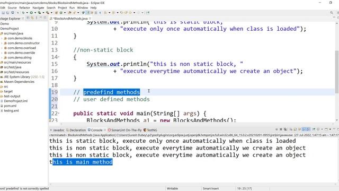Image resolution: width=339 pixels, height=191 pixels.
Task: Open the Run menu
Action: coord(72,7)
